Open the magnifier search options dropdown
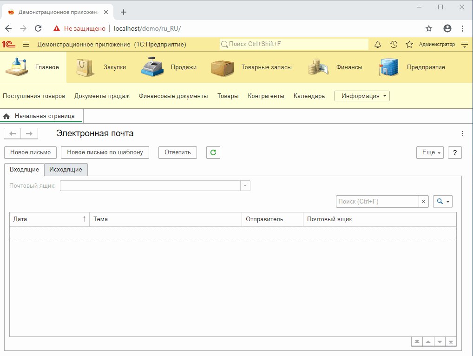 click(443, 202)
